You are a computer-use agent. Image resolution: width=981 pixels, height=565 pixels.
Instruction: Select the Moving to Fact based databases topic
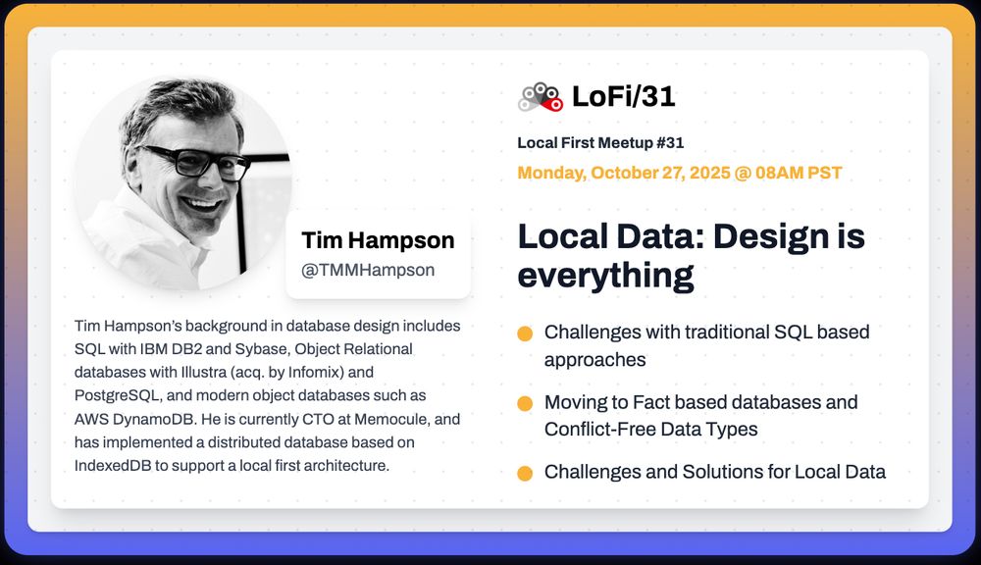[700, 416]
